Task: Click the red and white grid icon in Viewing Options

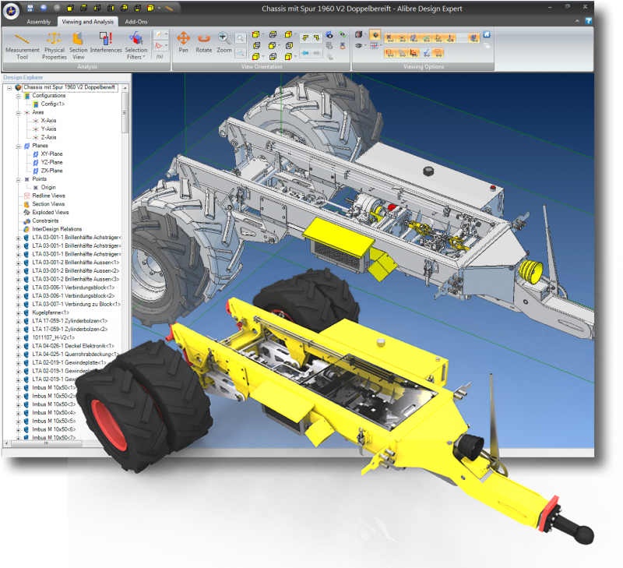Action: coord(374,46)
